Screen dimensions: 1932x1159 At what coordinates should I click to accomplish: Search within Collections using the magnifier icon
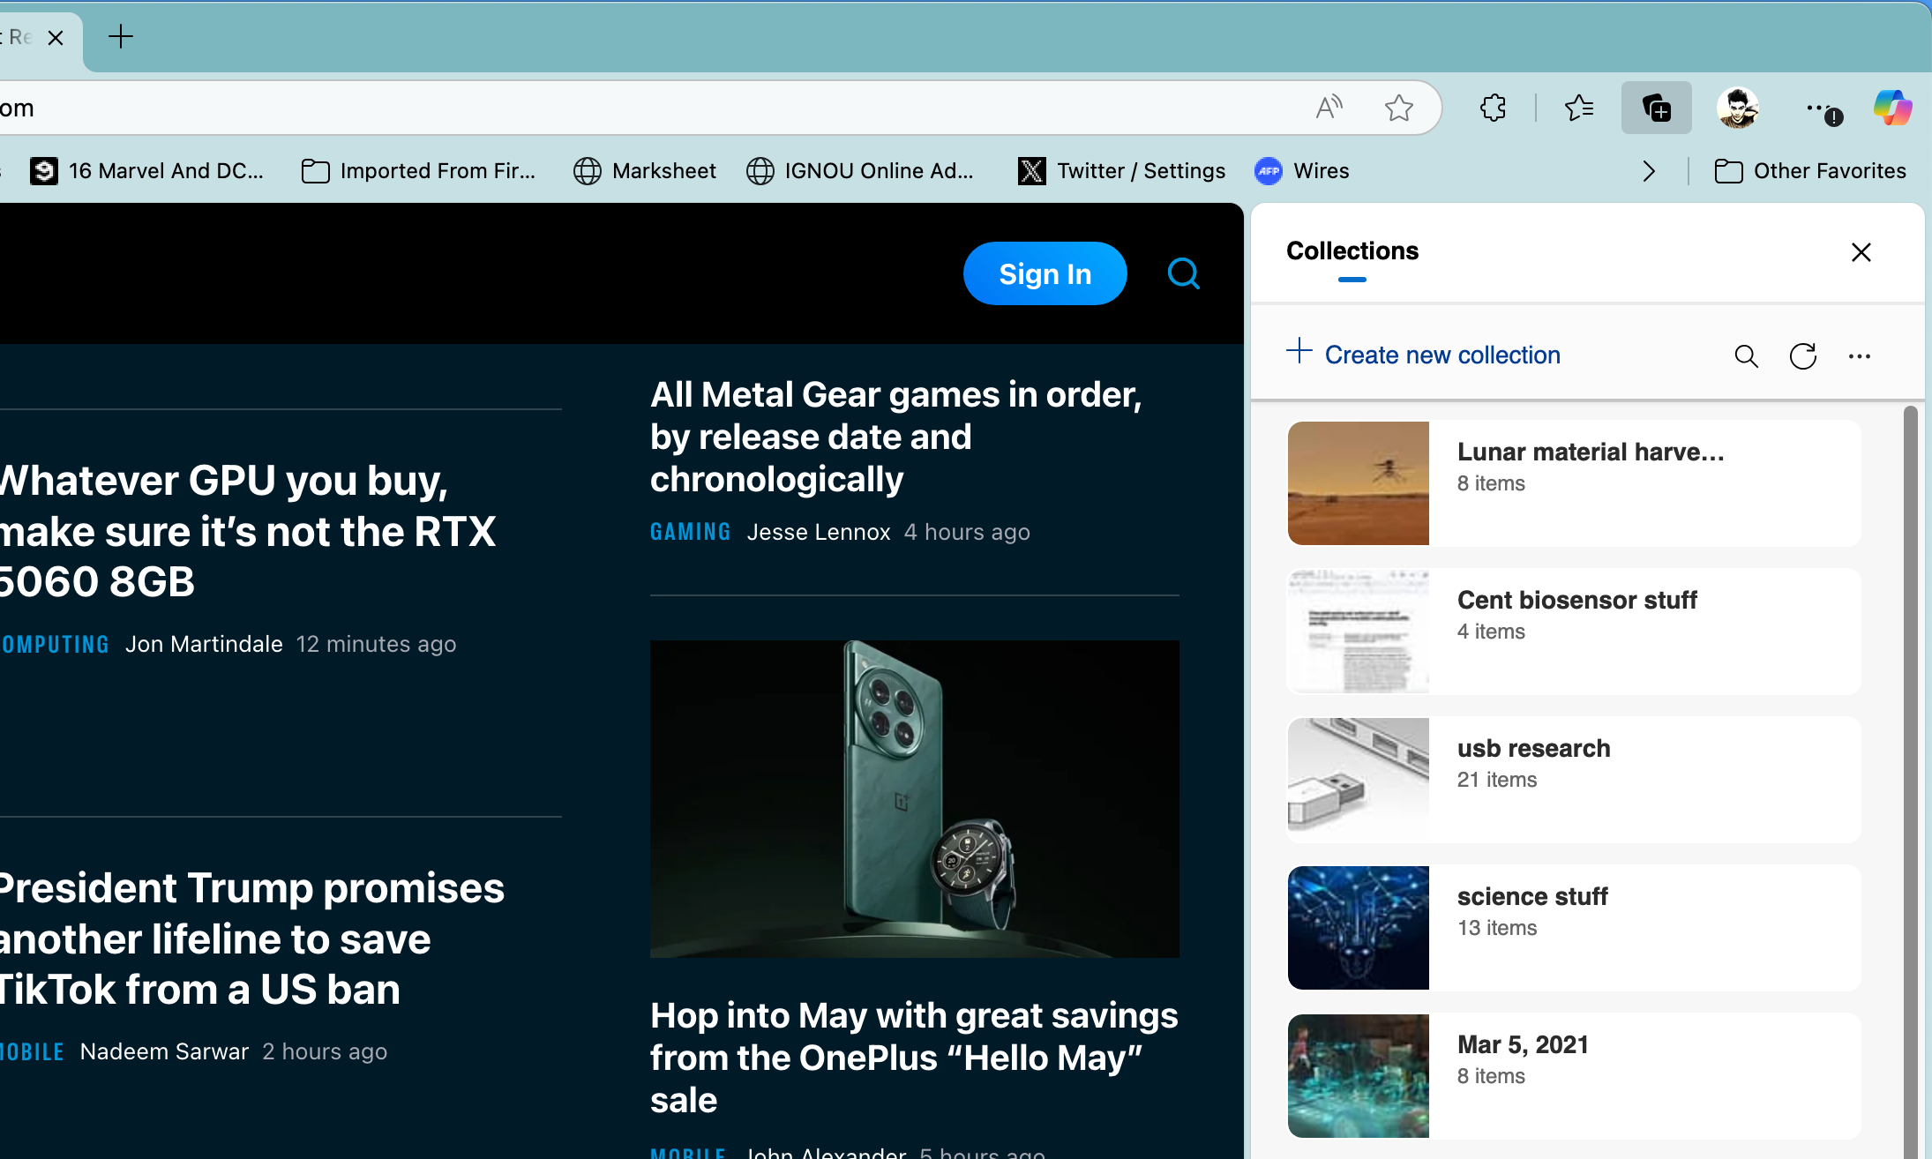(x=1746, y=355)
